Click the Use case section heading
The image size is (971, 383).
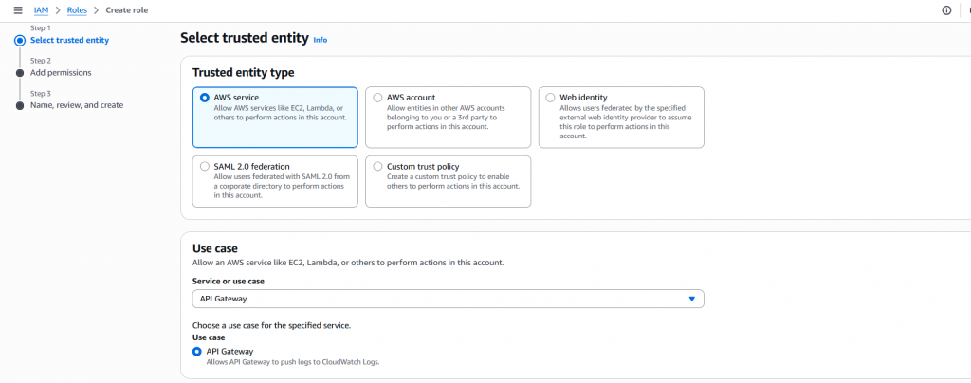[x=215, y=248]
